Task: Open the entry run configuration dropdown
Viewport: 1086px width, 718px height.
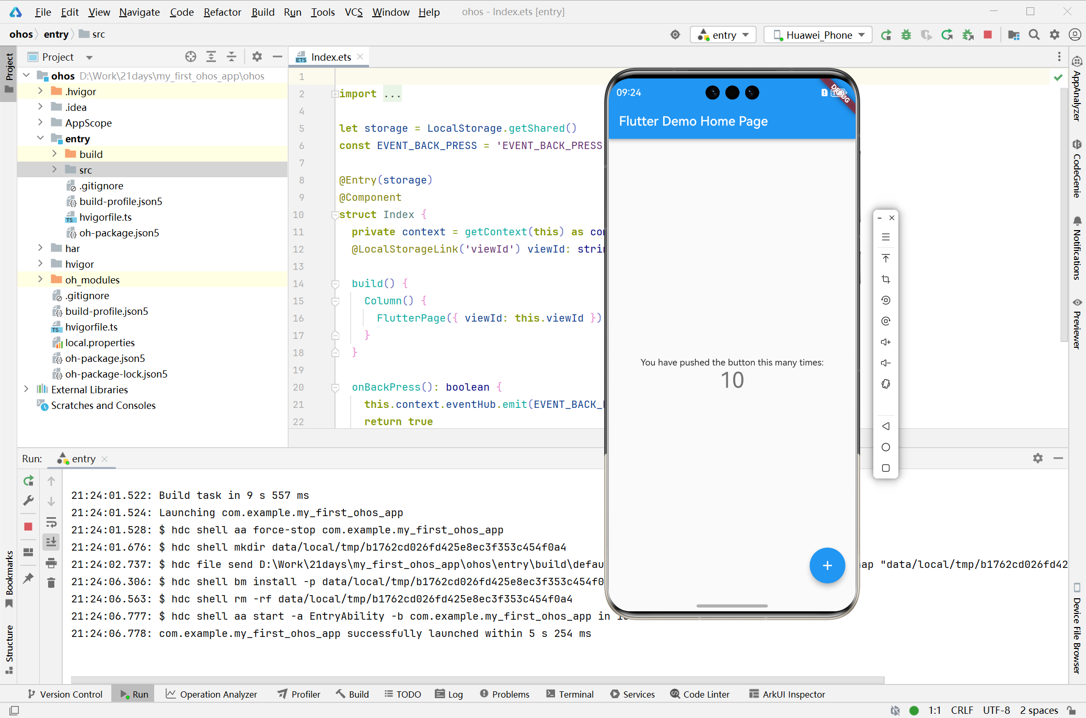Action: pos(723,35)
